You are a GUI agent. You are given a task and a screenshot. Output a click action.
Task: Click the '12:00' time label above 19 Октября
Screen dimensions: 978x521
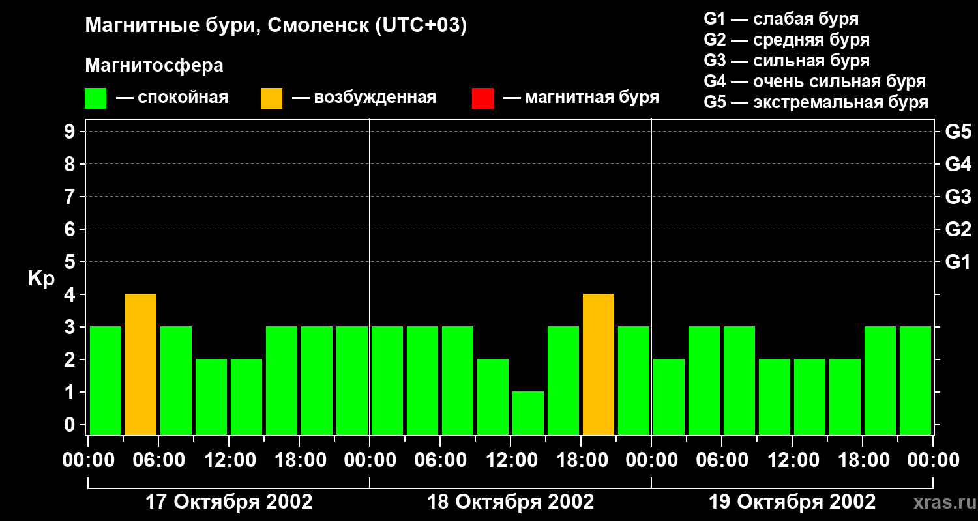(x=792, y=460)
